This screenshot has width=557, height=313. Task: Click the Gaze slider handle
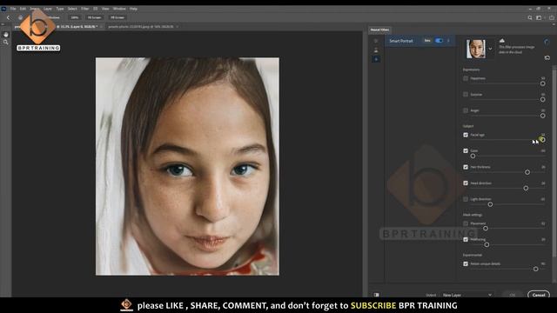[473, 156]
